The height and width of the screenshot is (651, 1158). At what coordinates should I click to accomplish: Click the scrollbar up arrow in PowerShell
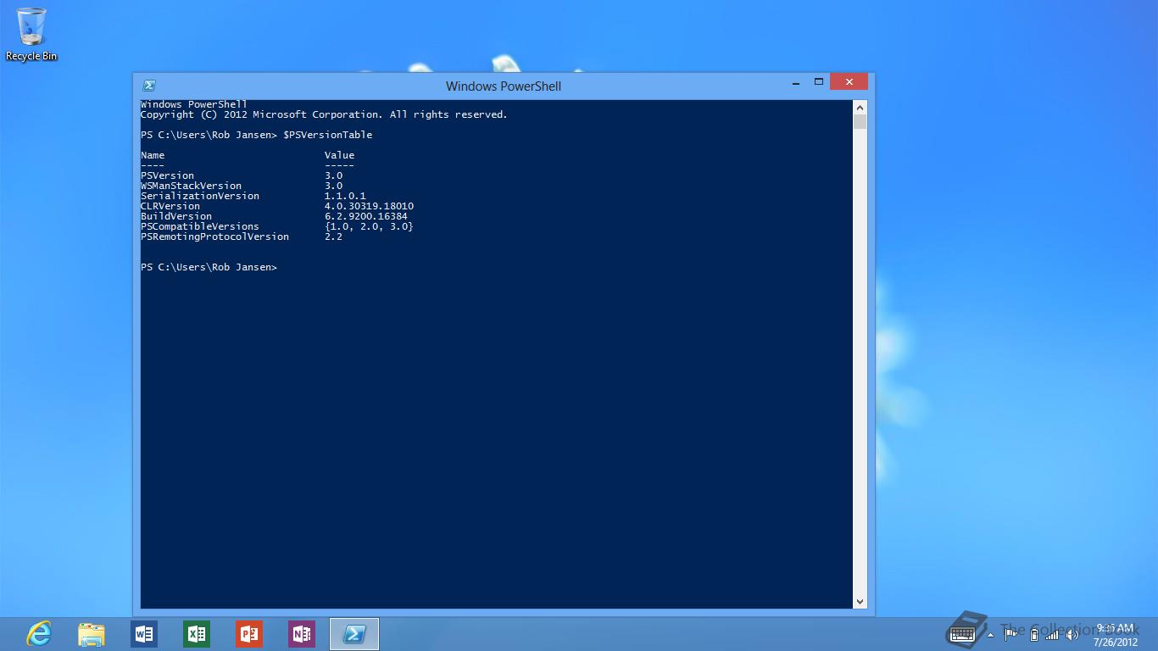[860, 108]
